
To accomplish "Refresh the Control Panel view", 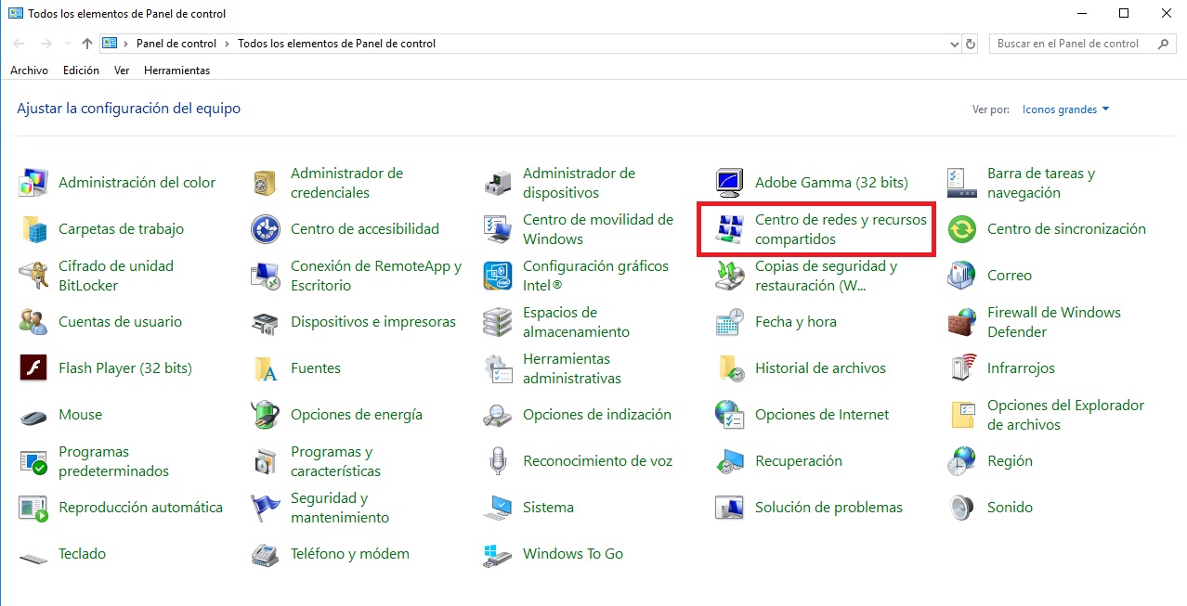I will [x=972, y=44].
